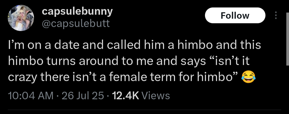This screenshot has height=114, width=289.
Task: Click the tweet line beginning "I'm on a date"
Action: (x=135, y=45)
